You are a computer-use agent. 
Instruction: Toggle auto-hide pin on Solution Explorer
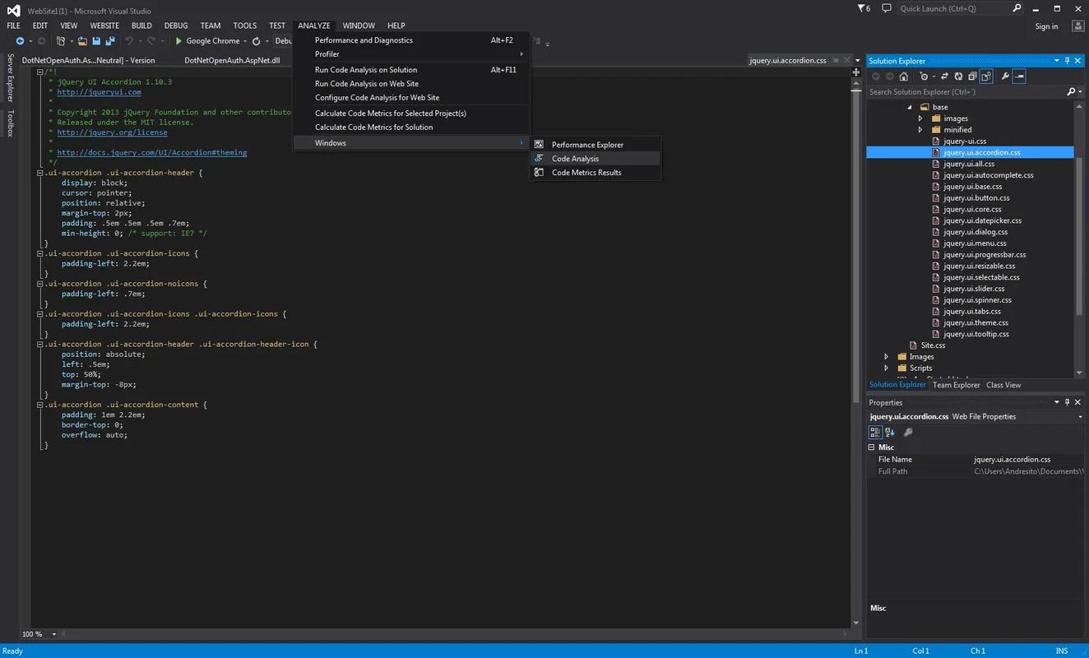[x=1067, y=61]
